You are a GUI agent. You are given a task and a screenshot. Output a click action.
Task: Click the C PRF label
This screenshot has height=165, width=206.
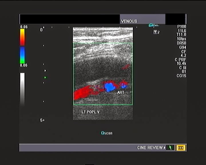point(180,60)
